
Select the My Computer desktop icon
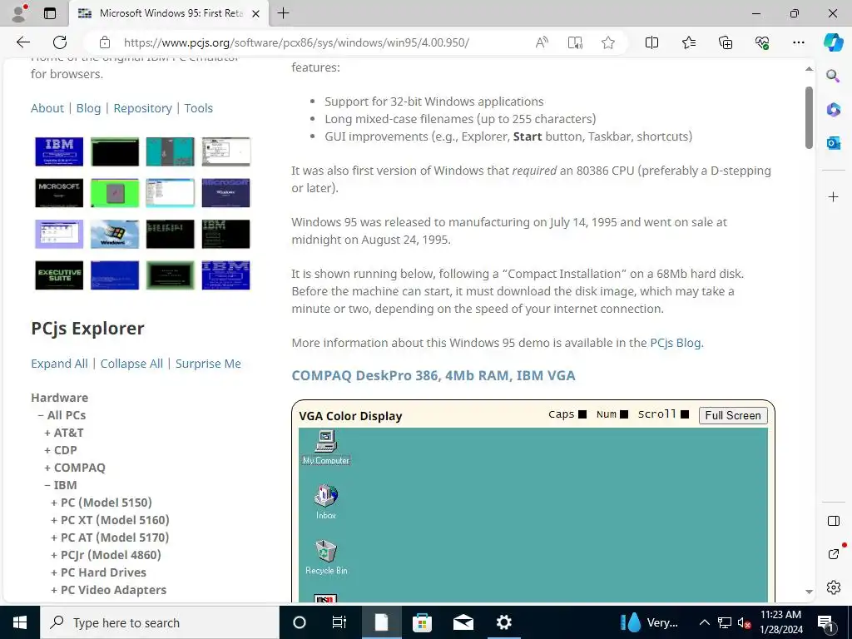326,448
